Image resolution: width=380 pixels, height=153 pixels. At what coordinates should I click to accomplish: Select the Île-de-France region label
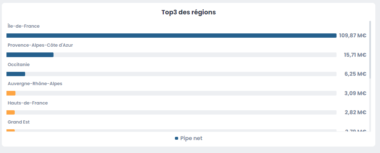click(23, 26)
